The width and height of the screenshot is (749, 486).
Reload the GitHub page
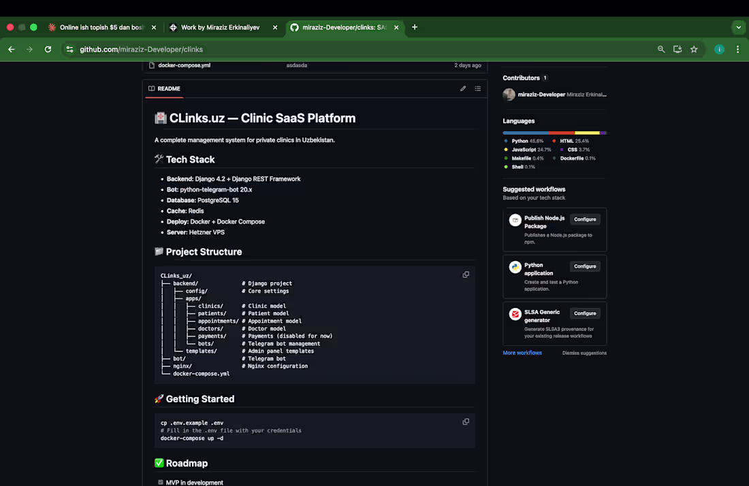[x=48, y=49]
